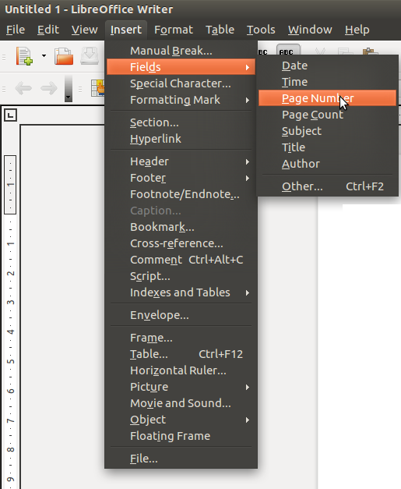Open the View menu

(x=84, y=30)
